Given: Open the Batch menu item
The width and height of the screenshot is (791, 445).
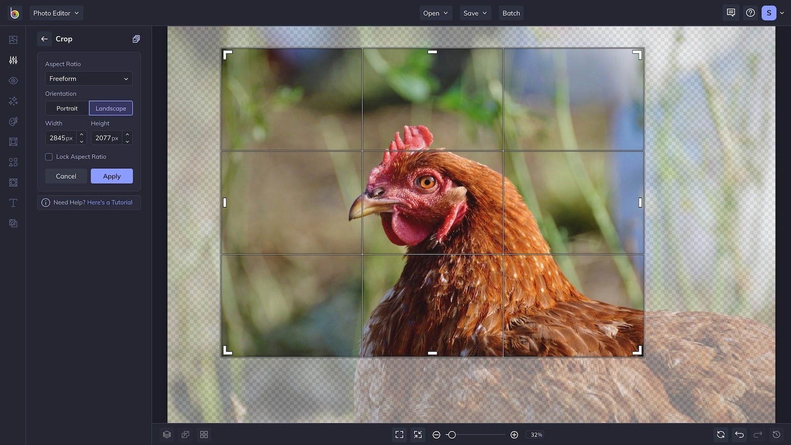Looking at the screenshot, I should click(511, 13).
